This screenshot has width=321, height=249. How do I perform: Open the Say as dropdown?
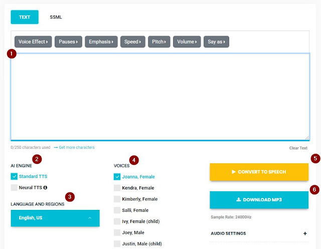click(216, 42)
